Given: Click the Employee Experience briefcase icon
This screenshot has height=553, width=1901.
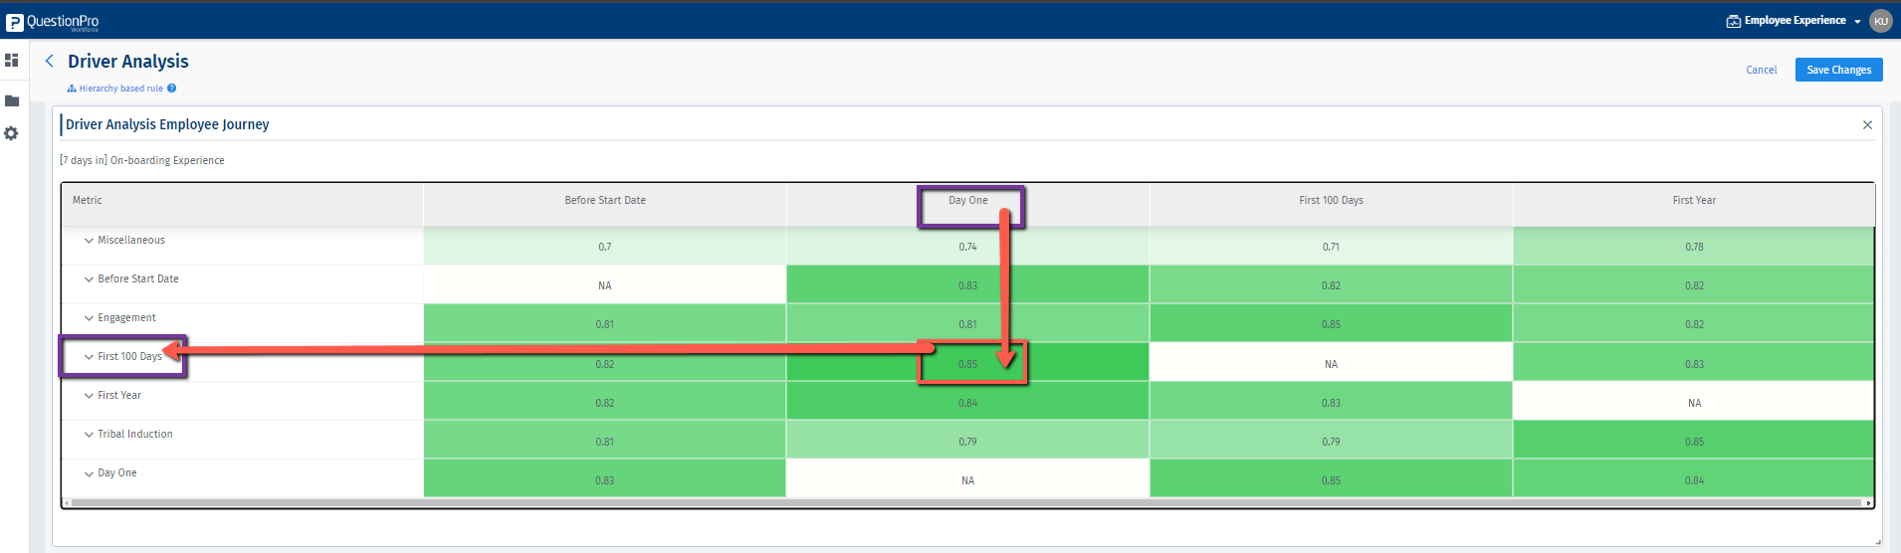Looking at the screenshot, I should pos(1733,21).
